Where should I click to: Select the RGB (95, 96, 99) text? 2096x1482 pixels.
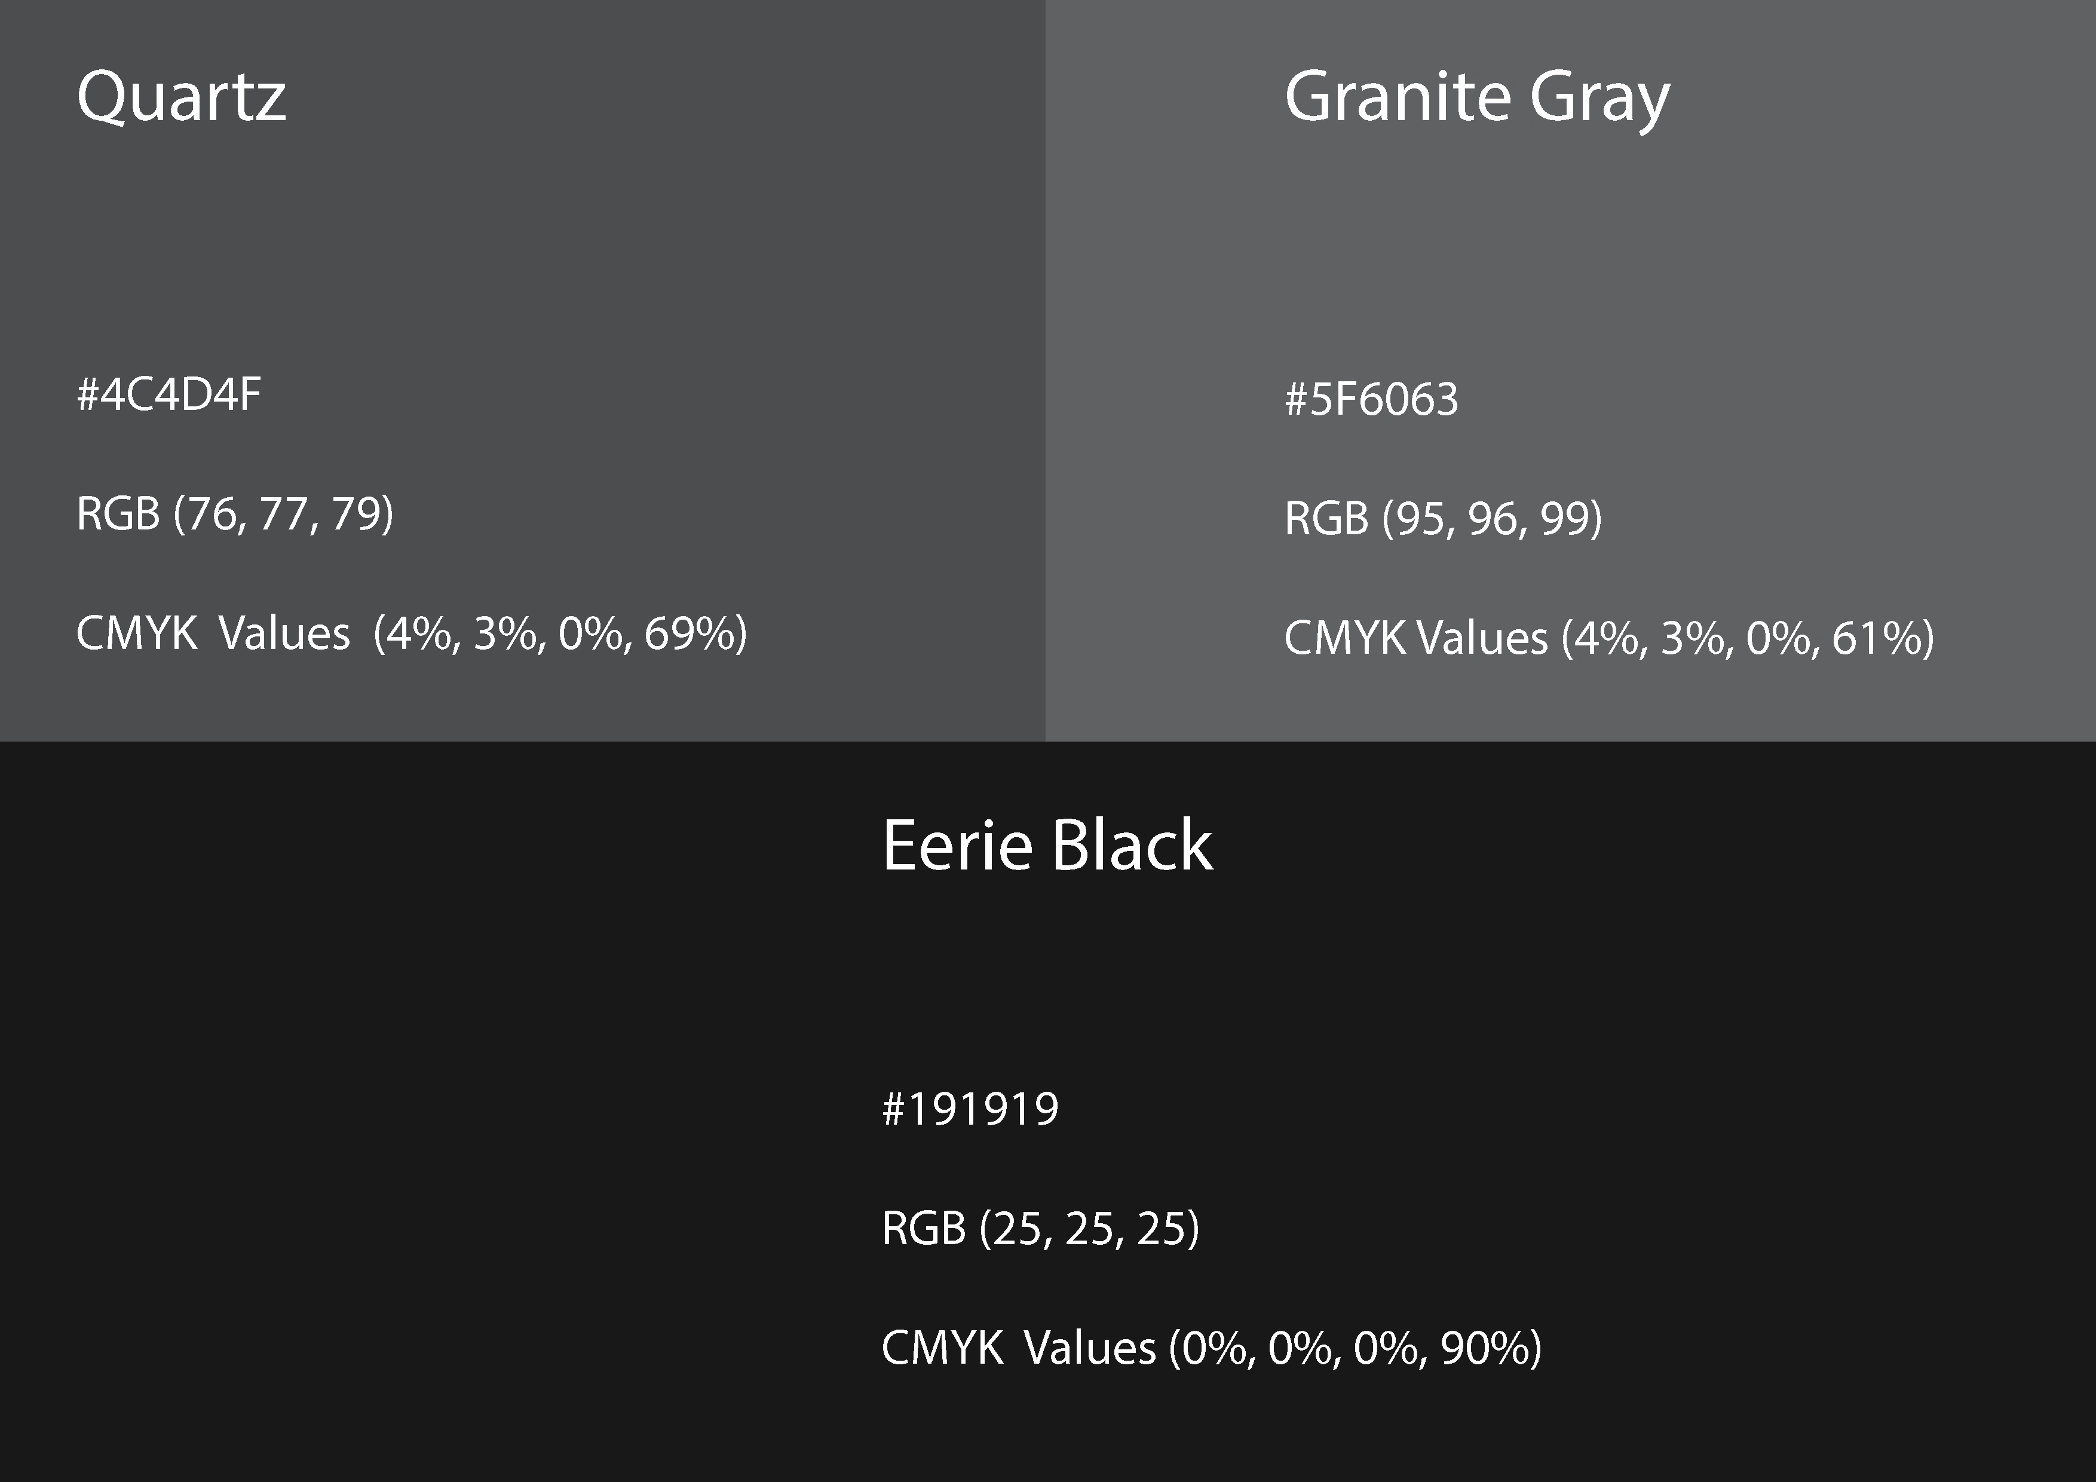point(1442,519)
